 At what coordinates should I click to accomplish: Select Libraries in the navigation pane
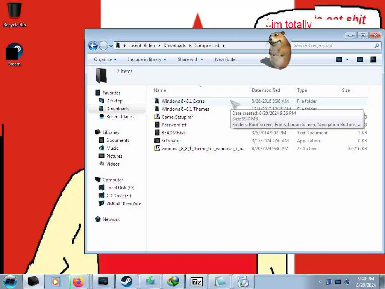pos(111,132)
